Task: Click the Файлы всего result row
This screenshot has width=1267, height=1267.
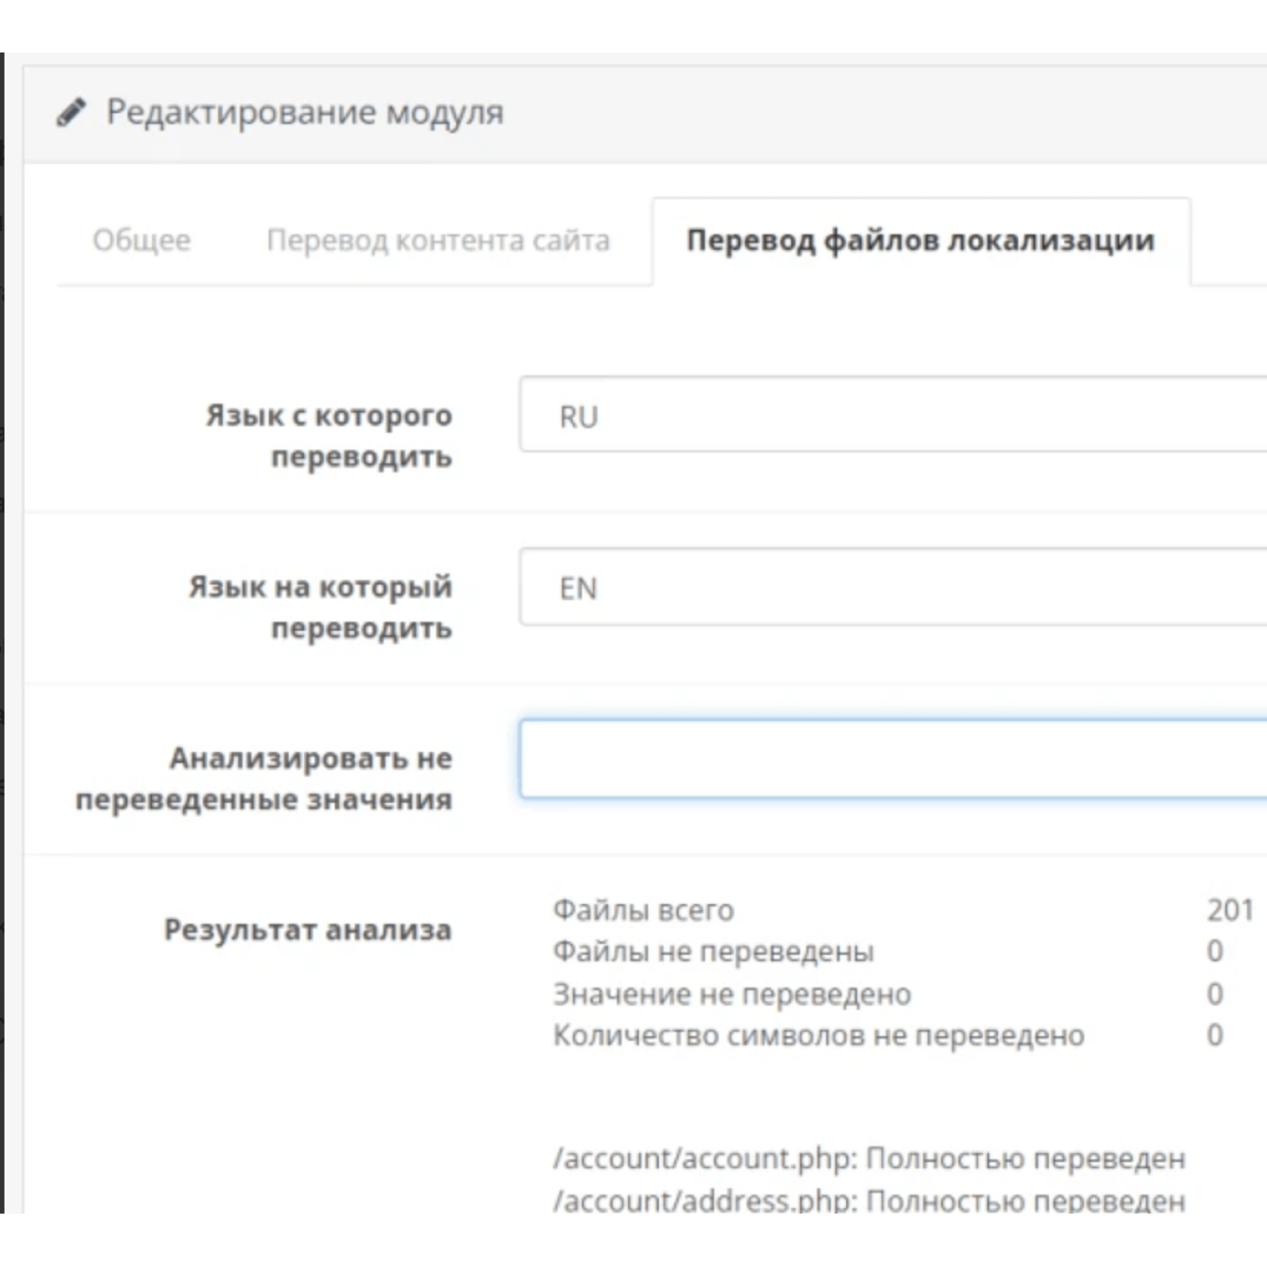Action: 643,910
